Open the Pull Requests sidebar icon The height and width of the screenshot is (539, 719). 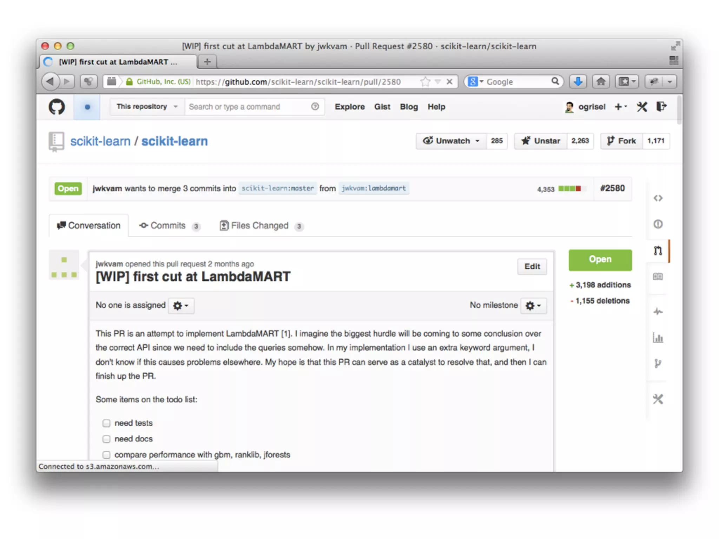coord(658,251)
